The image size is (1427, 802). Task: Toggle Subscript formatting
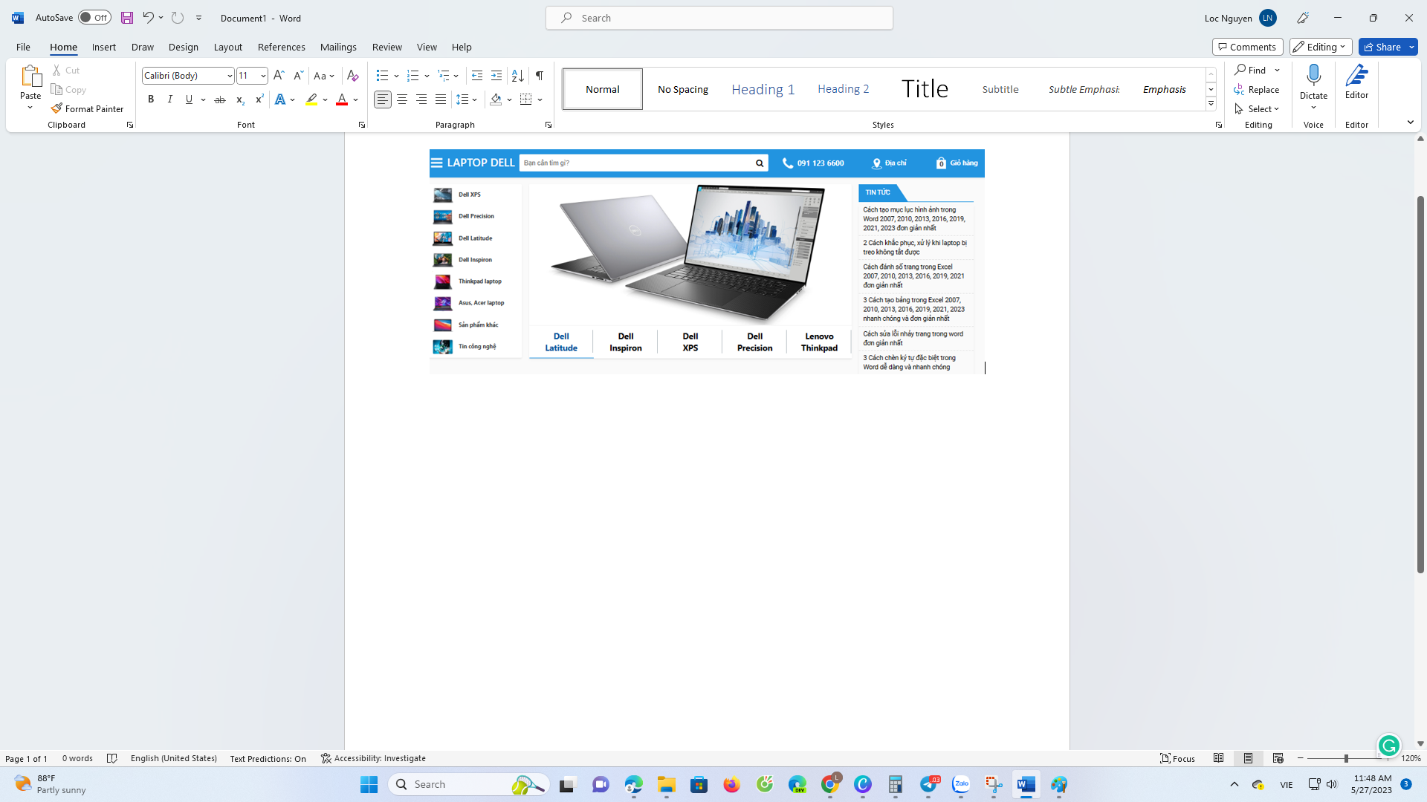point(240,100)
